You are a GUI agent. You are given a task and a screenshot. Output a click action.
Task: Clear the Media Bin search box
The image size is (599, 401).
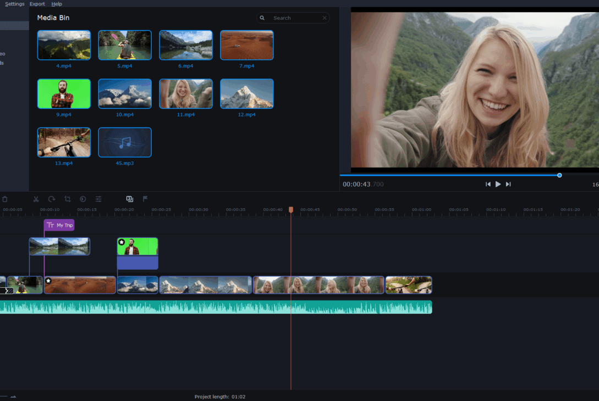325,18
